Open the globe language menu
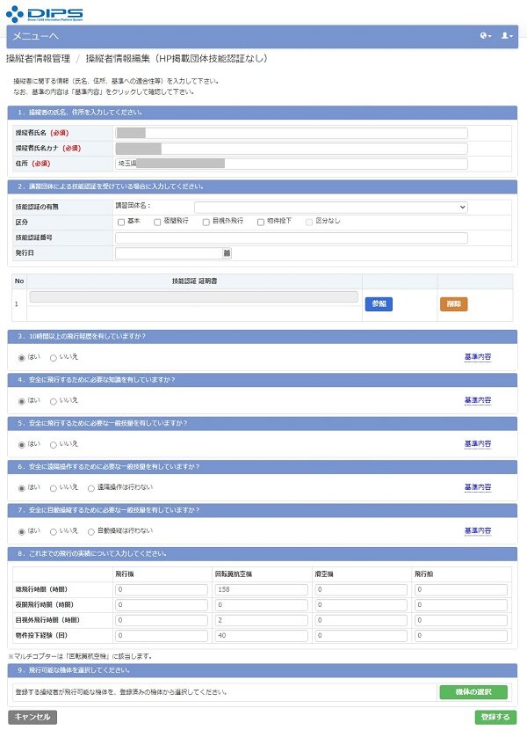The height and width of the screenshot is (745, 527). [x=485, y=36]
